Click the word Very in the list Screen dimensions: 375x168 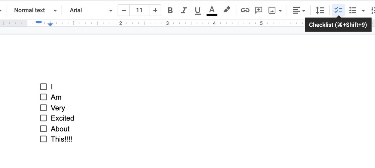[58, 108]
